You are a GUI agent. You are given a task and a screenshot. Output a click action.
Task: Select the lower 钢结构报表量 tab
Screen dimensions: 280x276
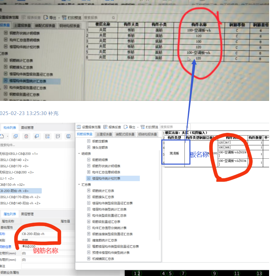coord(147,134)
